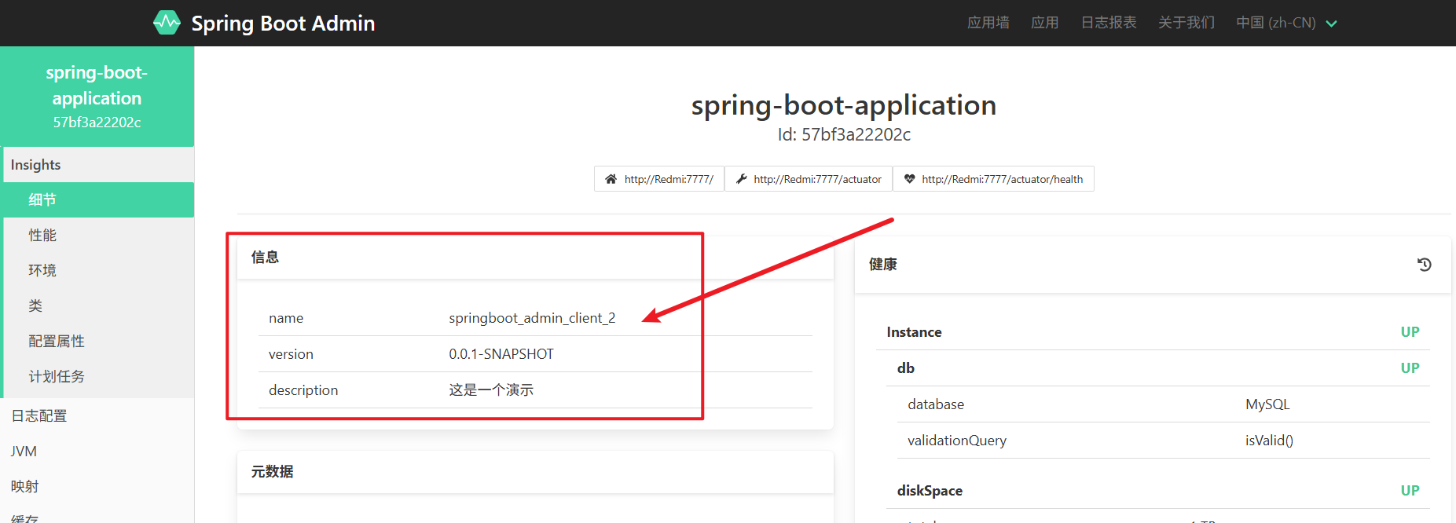Click the 0.0.1-SNAPSHOT version value
The image size is (1456, 523).
pyautogui.click(x=501, y=354)
